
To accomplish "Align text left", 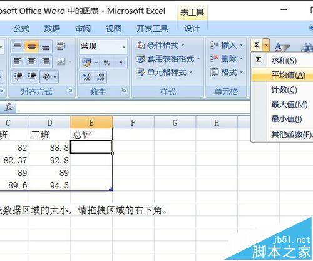I will [18, 61].
